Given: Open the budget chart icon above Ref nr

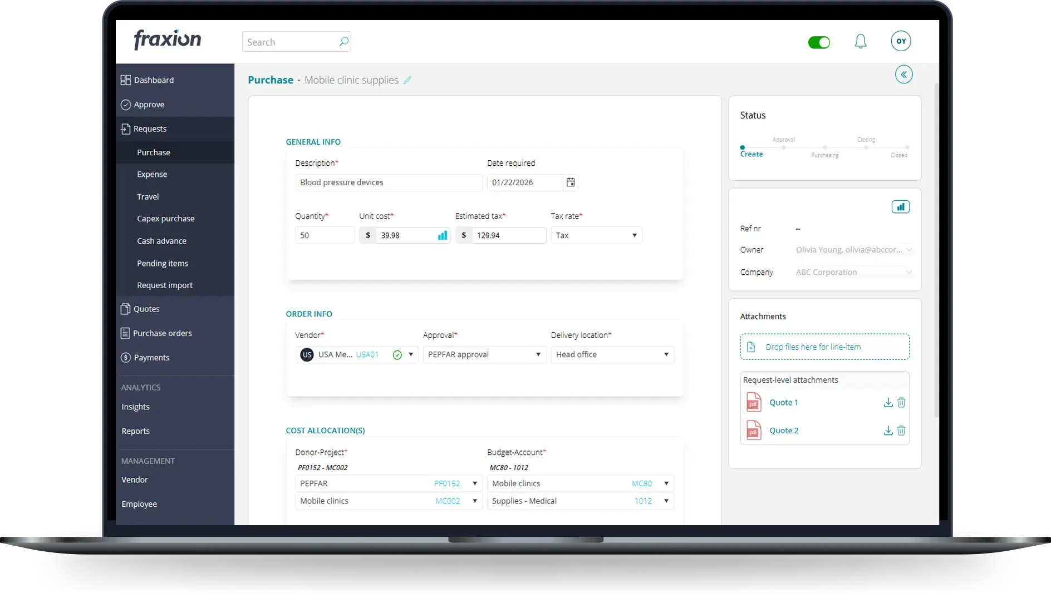Looking at the screenshot, I should 900,207.
